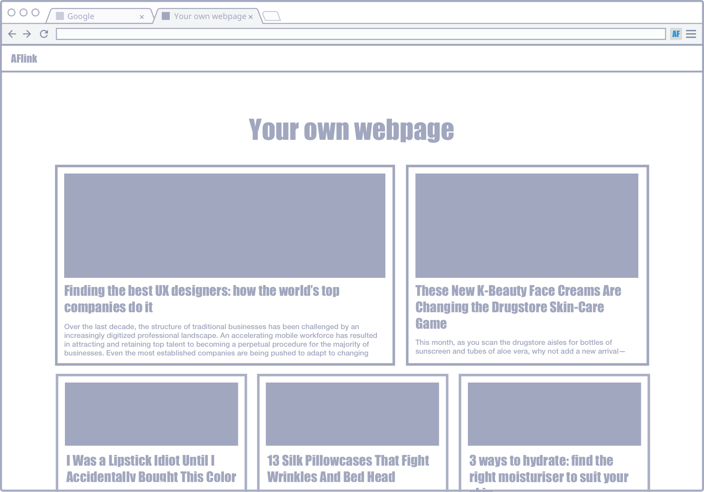
Task: Open the 13 Silk Pillowcases headline
Action: coord(348,468)
